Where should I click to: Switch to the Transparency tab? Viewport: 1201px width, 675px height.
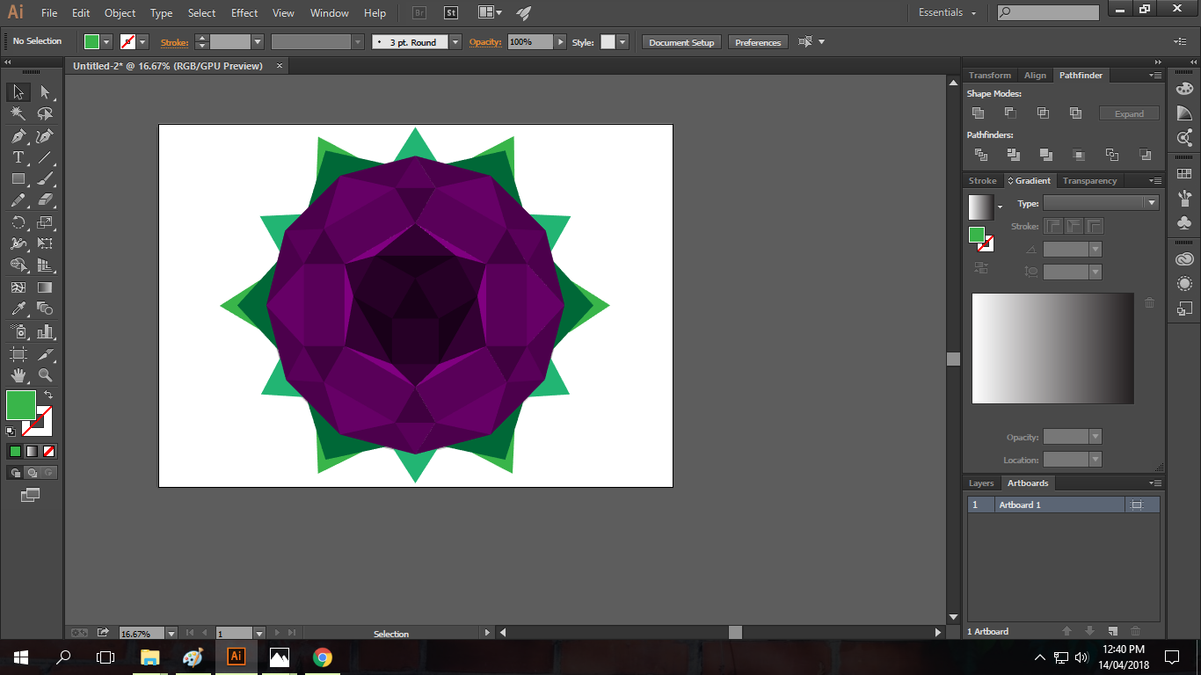1089,181
